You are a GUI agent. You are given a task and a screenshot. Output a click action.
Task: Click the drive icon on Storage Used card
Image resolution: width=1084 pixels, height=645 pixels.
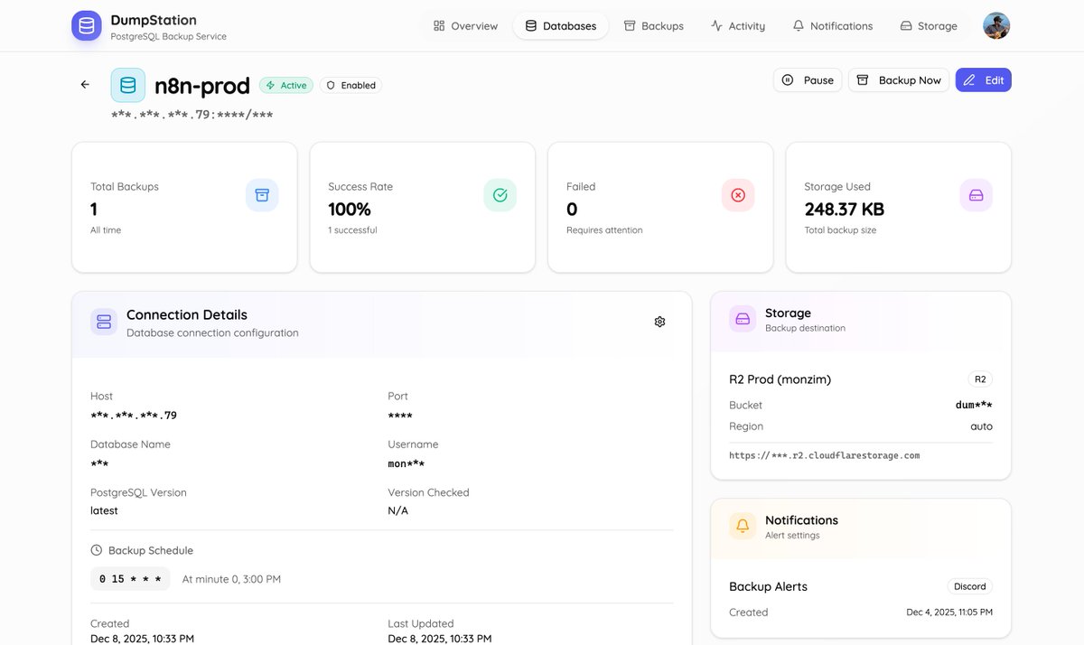click(x=976, y=194)
